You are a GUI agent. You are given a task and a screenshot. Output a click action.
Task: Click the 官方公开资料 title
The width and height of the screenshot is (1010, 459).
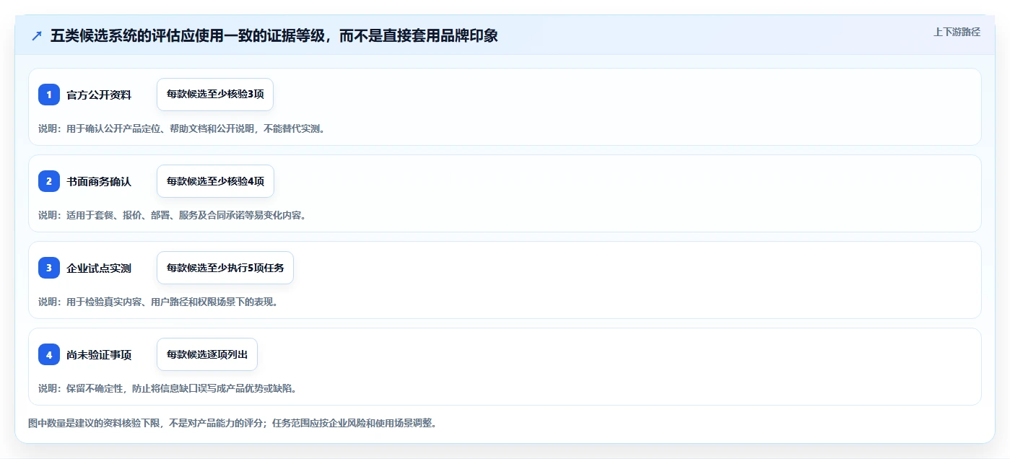[x=99, y=95]
